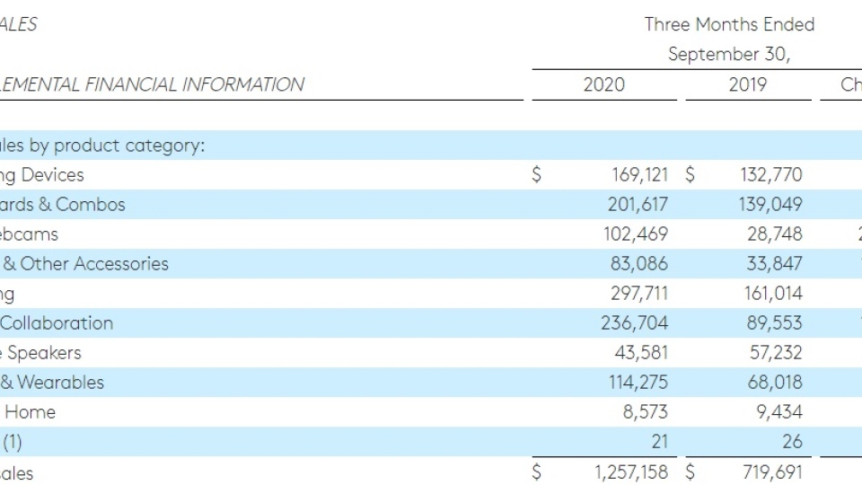Click the & Other Accessories row label
This screenshot has width=862, height=485.
coord(85,264)
